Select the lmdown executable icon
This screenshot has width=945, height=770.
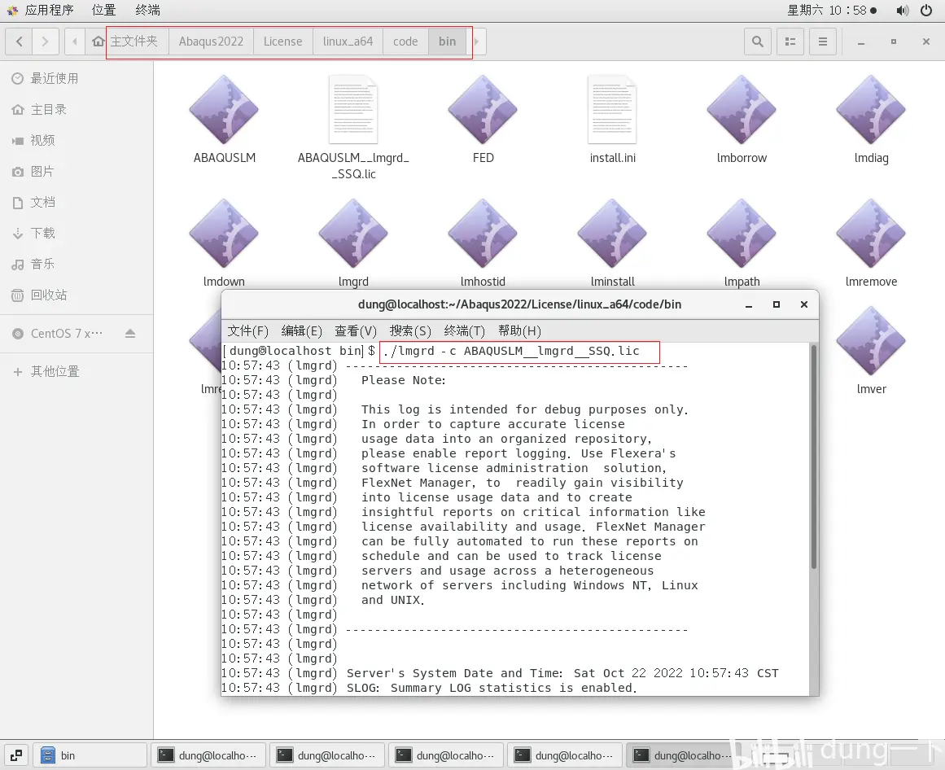(224, 234)
